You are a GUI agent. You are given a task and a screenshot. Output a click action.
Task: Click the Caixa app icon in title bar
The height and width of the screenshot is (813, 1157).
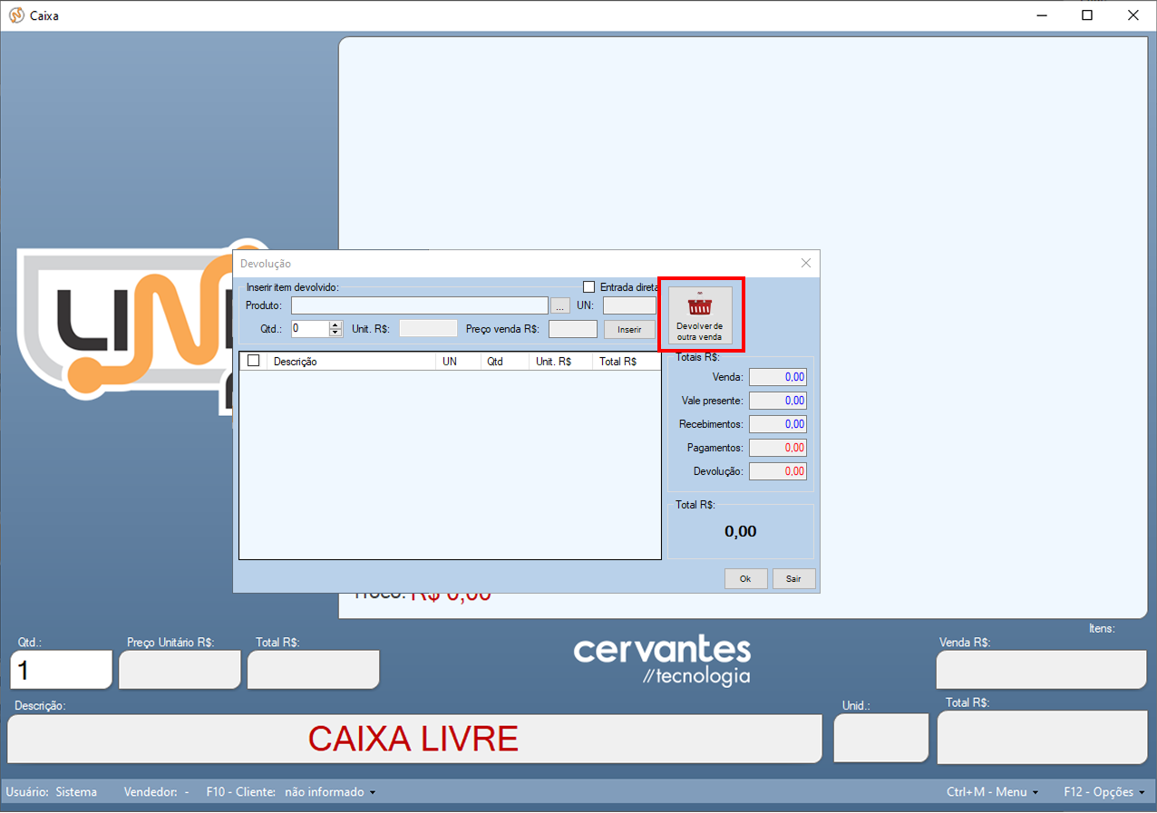15,15
